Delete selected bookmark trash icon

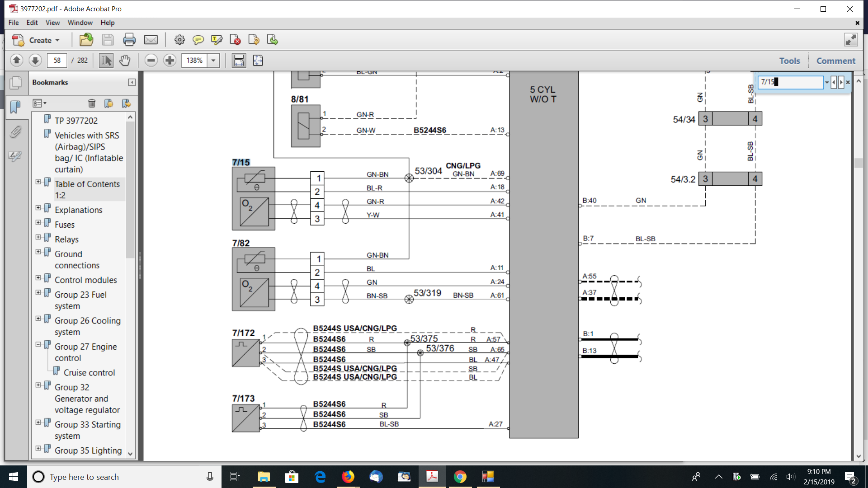coord(92,103)
